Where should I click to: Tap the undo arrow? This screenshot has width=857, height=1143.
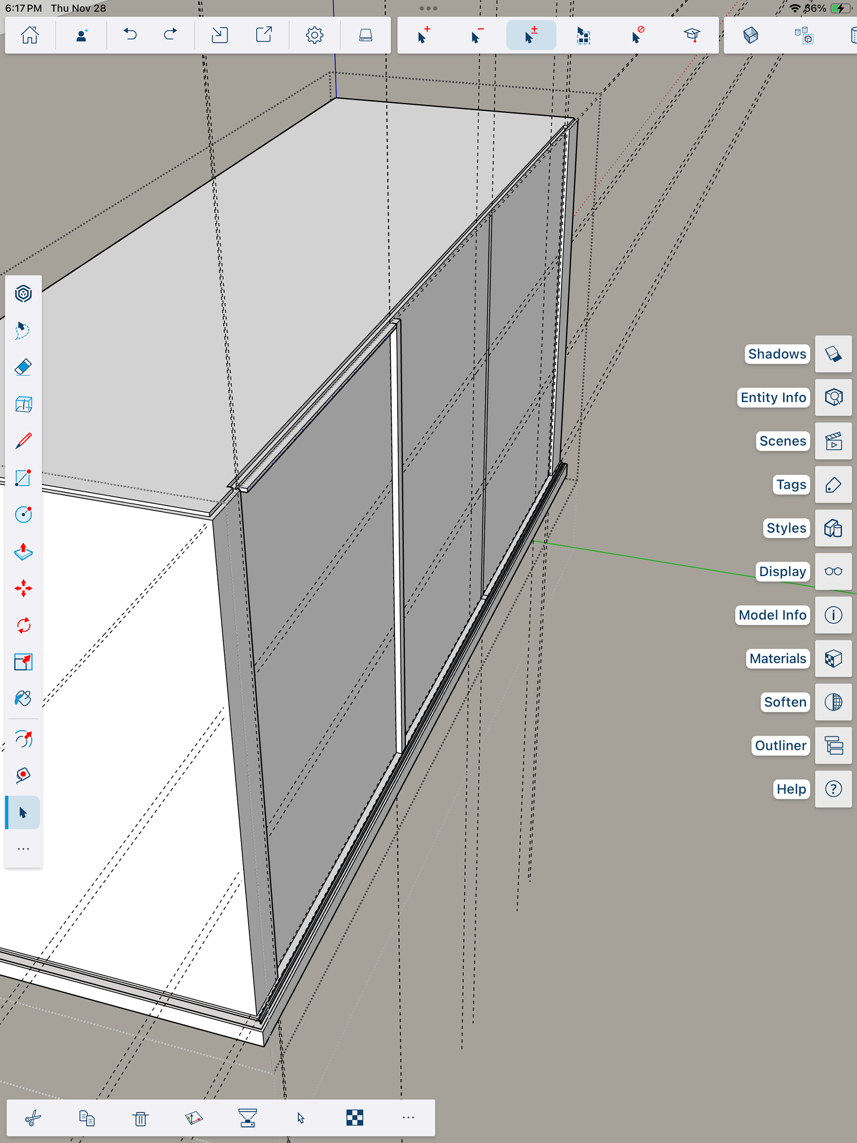tap(130, 35)
